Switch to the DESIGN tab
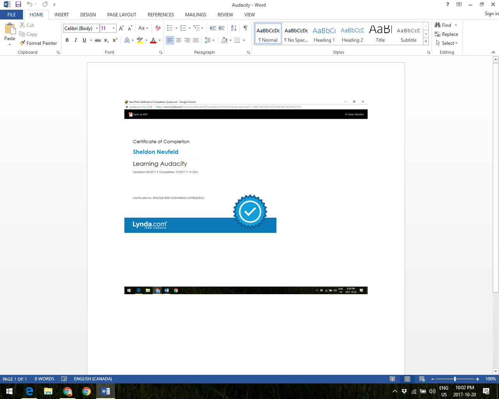The image size is (499, 399). pos(88,14)
